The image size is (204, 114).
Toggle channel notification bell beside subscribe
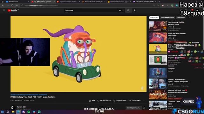(144, 108)
